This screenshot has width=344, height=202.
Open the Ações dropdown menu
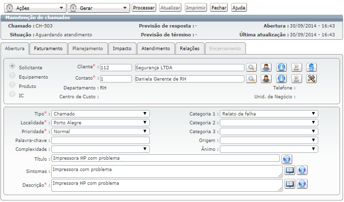pyautogui.click(x=34, y=8)
